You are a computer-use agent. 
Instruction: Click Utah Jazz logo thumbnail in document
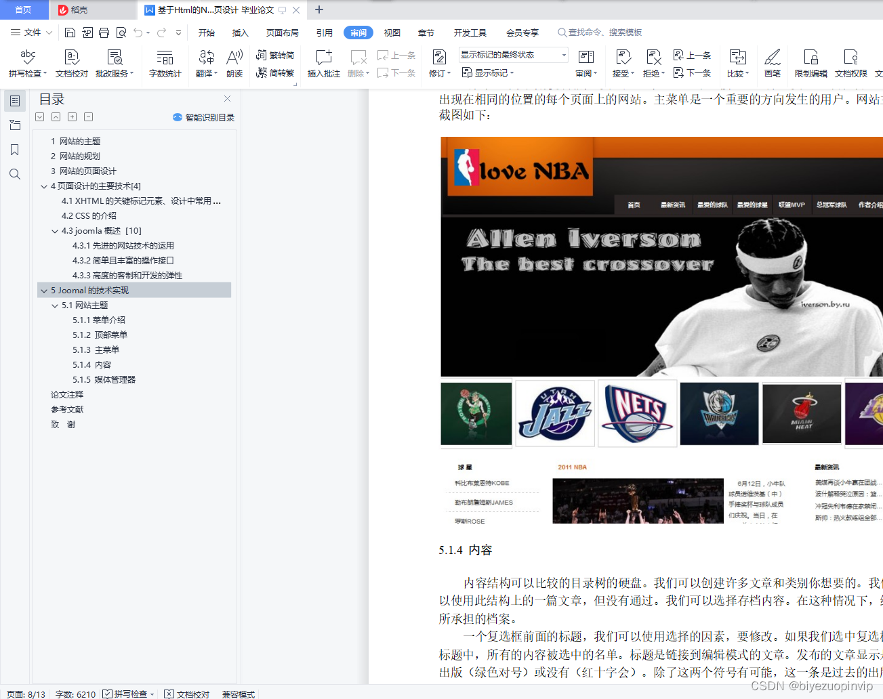[555, 413]
